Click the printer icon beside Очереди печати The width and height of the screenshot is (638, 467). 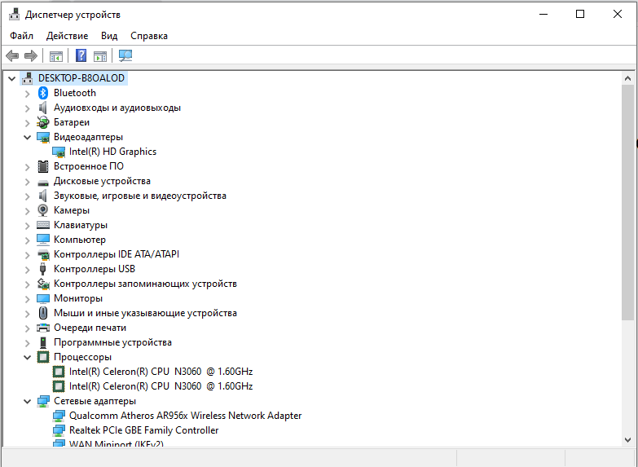pyautogui.click(x=42, y=328)
